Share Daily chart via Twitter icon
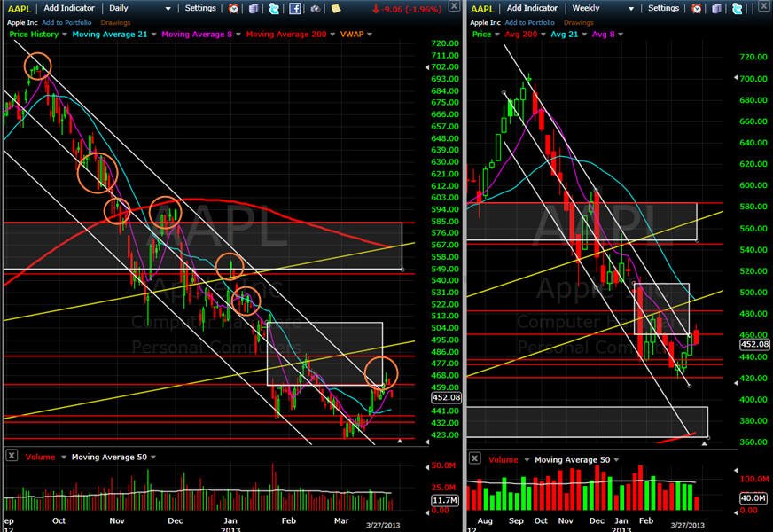773x532 pixels. point(274,8)
